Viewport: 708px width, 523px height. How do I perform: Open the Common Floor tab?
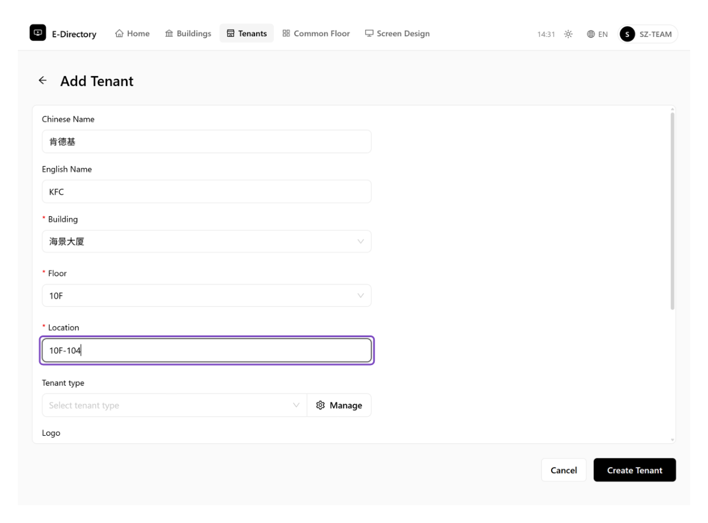(316, 33)
